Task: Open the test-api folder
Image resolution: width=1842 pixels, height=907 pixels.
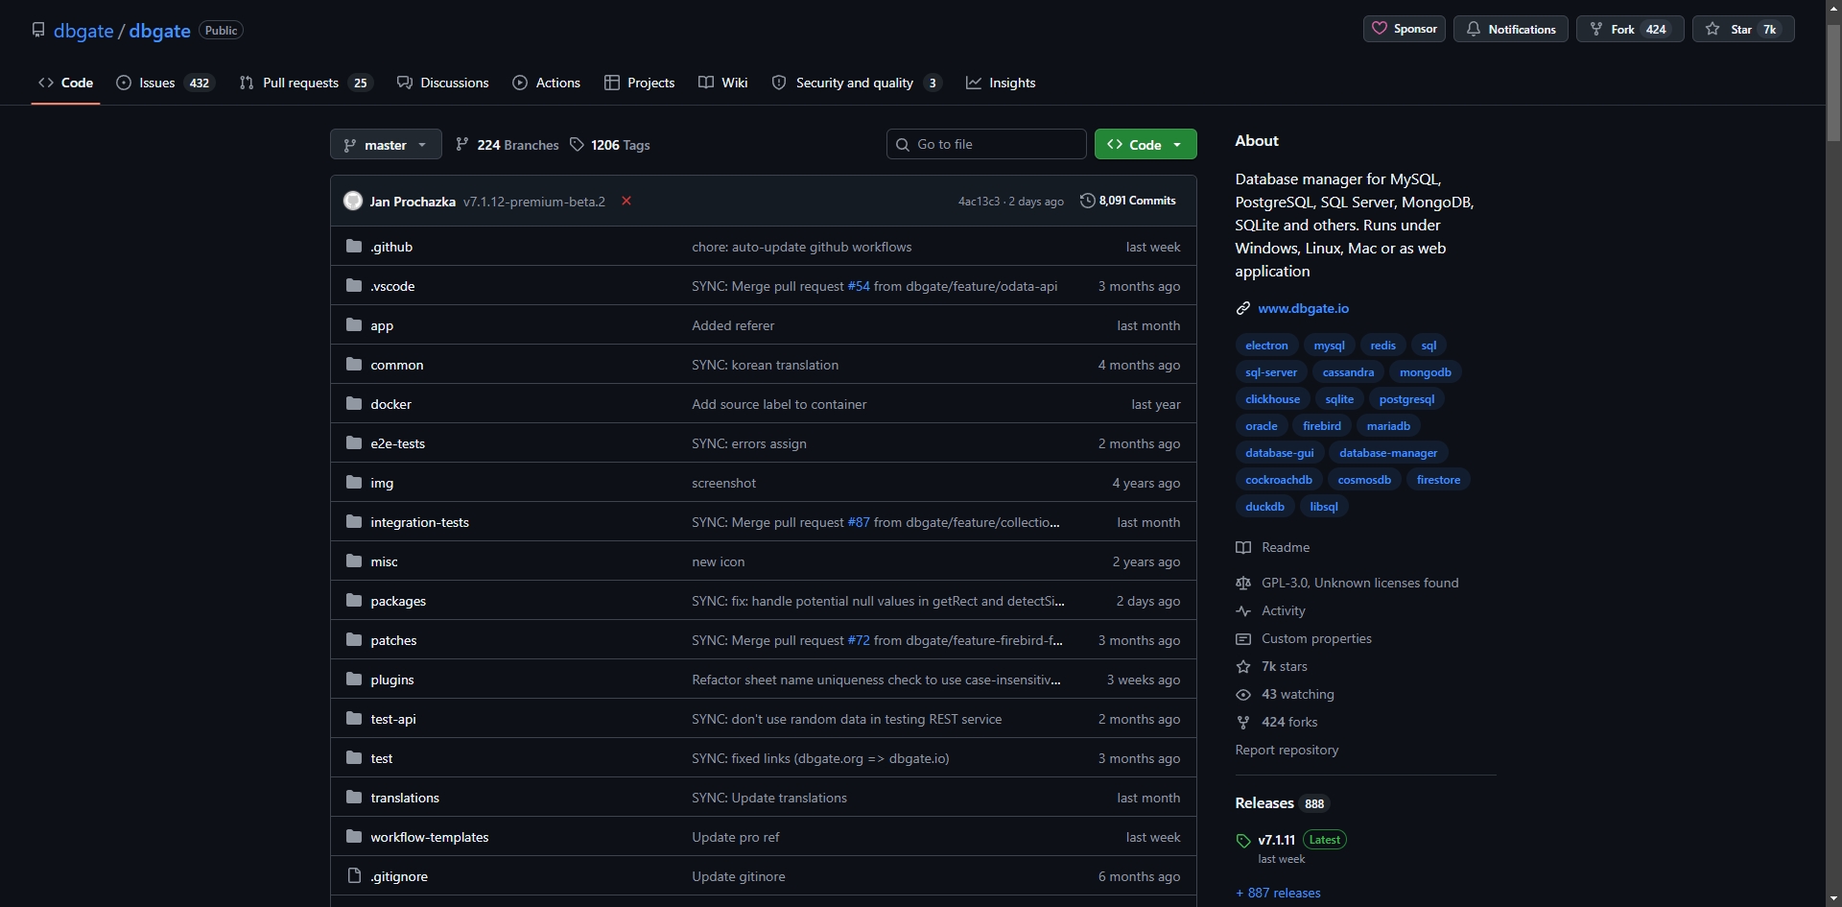Action: tap(393, 719)
